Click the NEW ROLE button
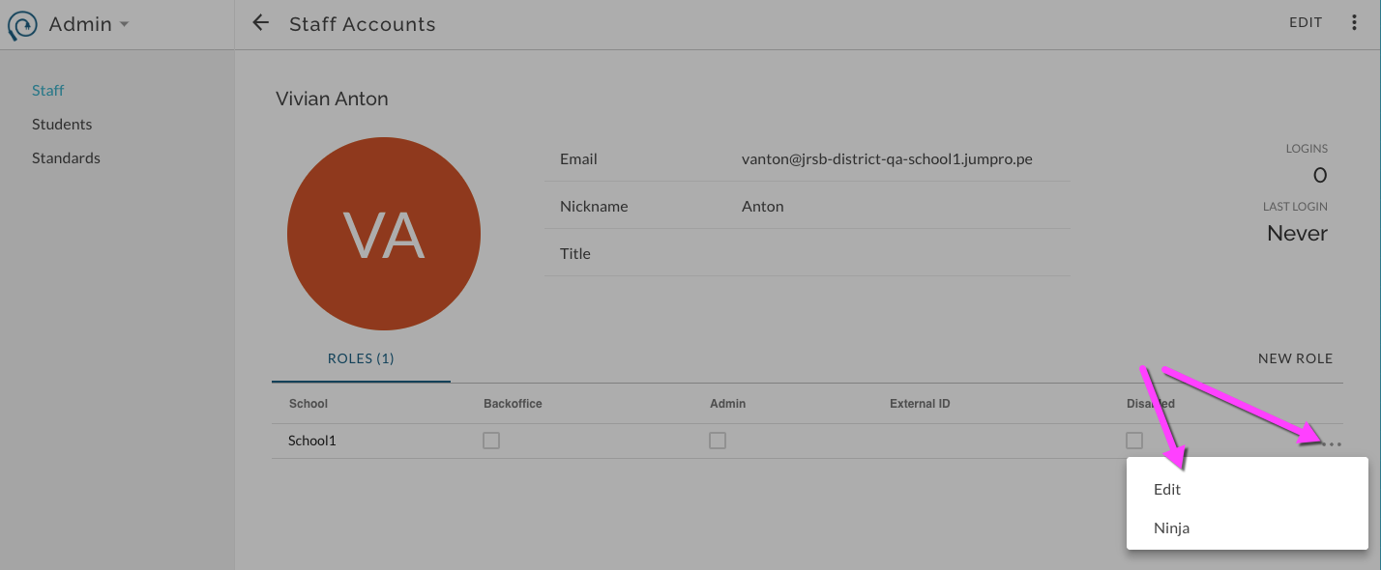This screenshot has width=1381, height=570. [x=1296, y=358]
